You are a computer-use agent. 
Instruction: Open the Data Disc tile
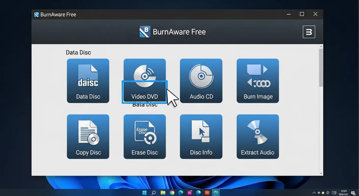88,81
